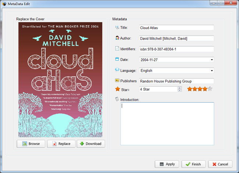
Task: Apply the metadata changes
Action: pyautogui.click(x=167, y=164)
